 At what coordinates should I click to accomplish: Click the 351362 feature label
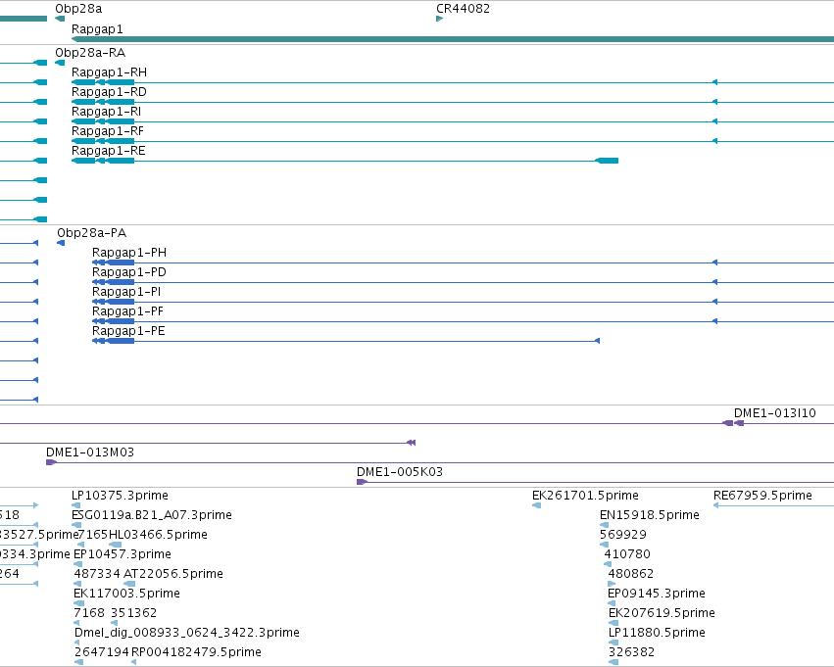click(x=134, y=613)
